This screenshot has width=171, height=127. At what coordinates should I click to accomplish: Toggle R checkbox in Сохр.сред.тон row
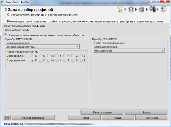click(65, 56)
